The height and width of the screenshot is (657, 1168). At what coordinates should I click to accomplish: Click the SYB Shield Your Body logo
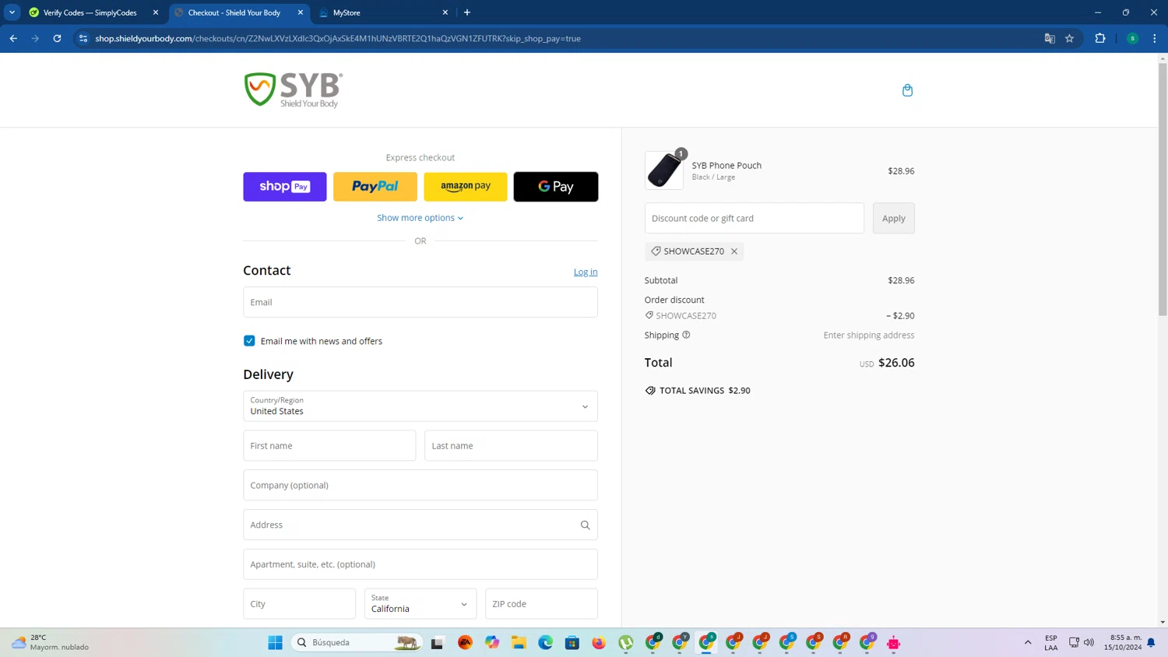pos(293,90)
